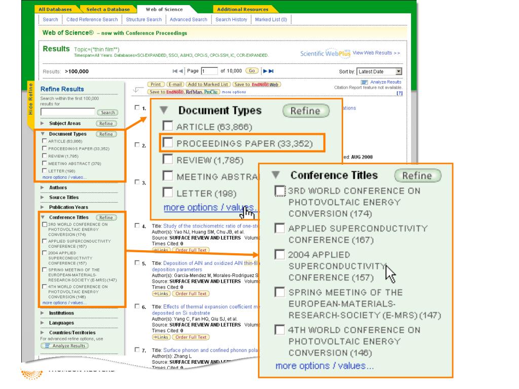Open Advanced Search

[189, 20]
